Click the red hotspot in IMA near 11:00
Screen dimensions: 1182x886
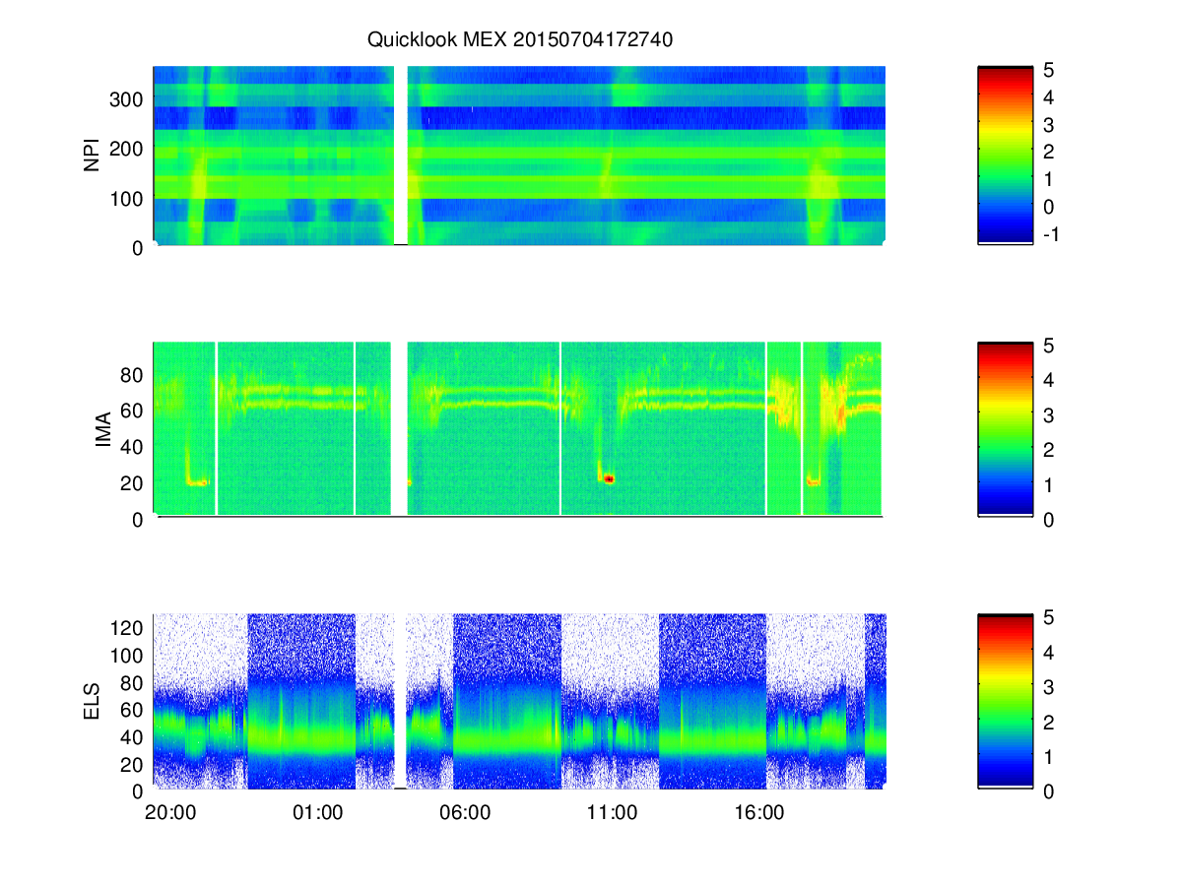tap(609, 479)
